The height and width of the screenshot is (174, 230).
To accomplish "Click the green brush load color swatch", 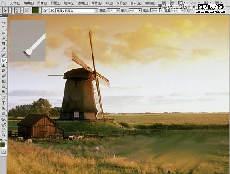I will [35, 10].
